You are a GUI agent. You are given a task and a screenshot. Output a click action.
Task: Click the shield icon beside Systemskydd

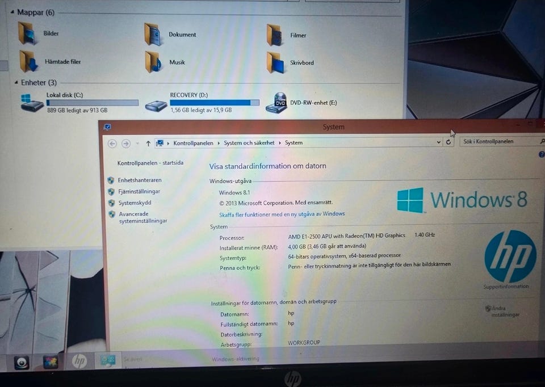tap(112, 203)
